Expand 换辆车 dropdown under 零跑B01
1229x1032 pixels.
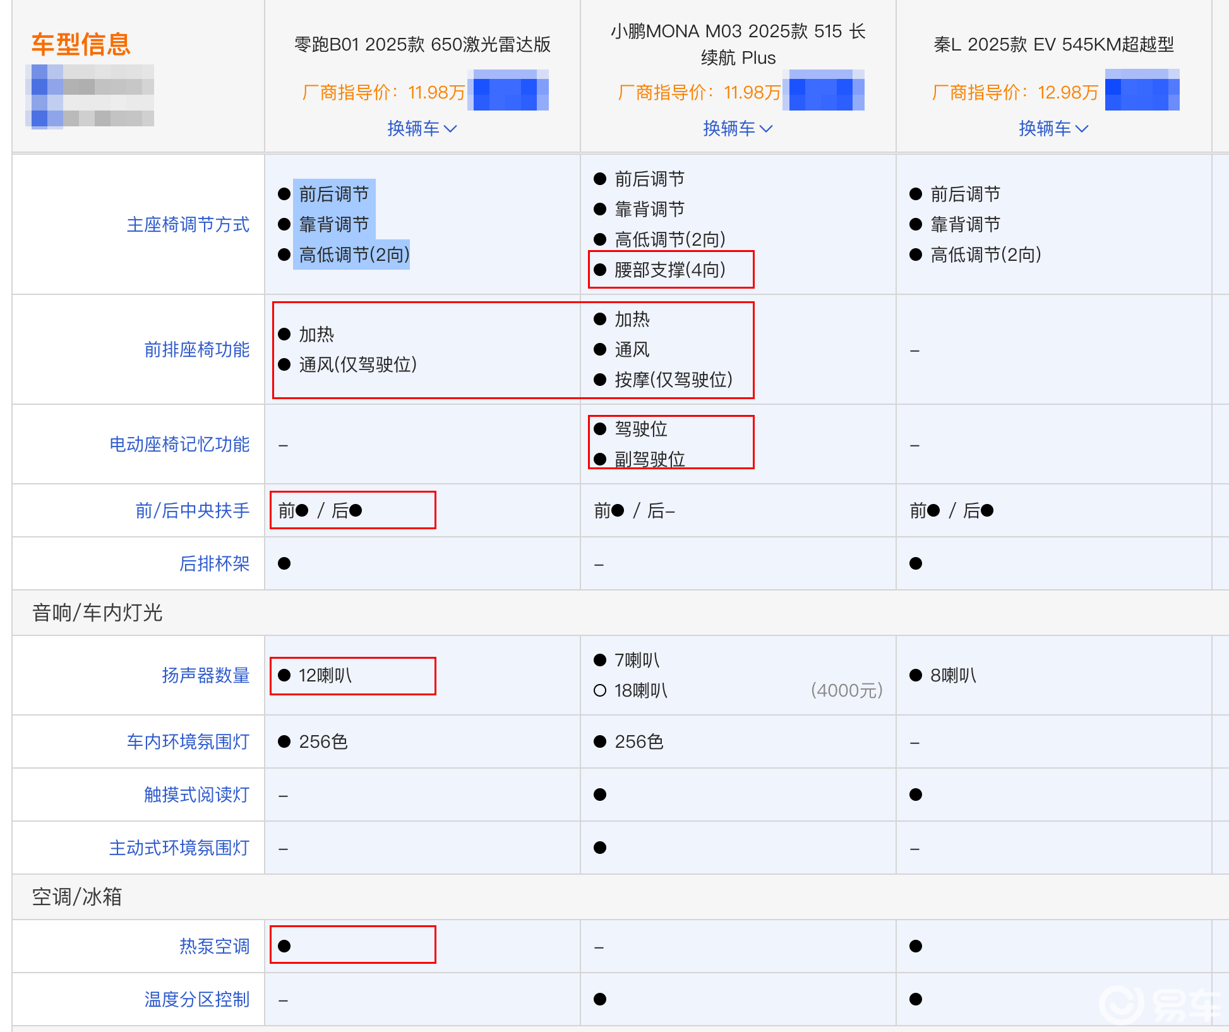(x=421, y=128)
